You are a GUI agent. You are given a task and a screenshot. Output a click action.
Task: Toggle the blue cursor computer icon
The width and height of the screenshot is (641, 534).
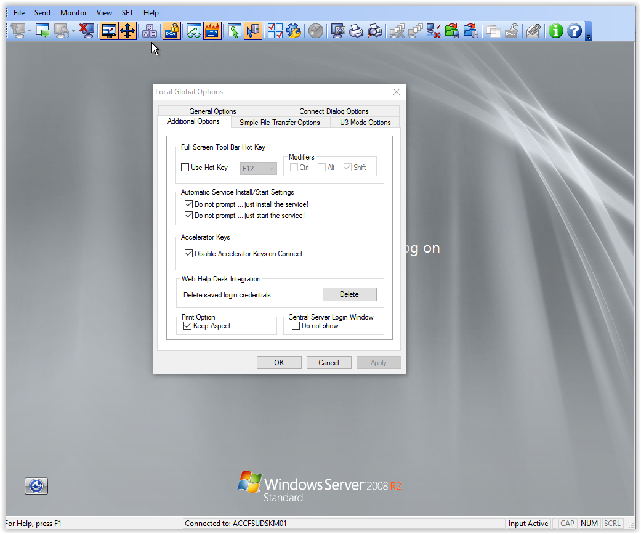tap(253, 31)
